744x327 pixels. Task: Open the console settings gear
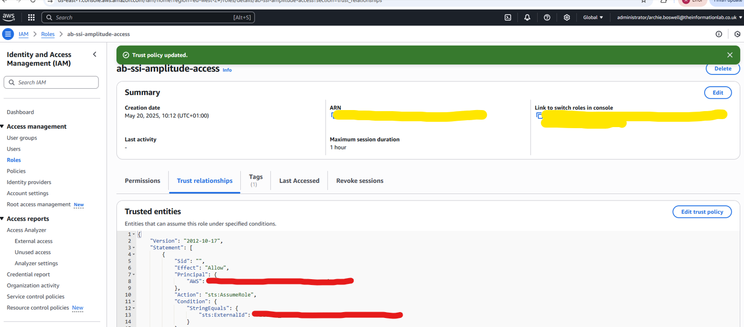point(566,18)
